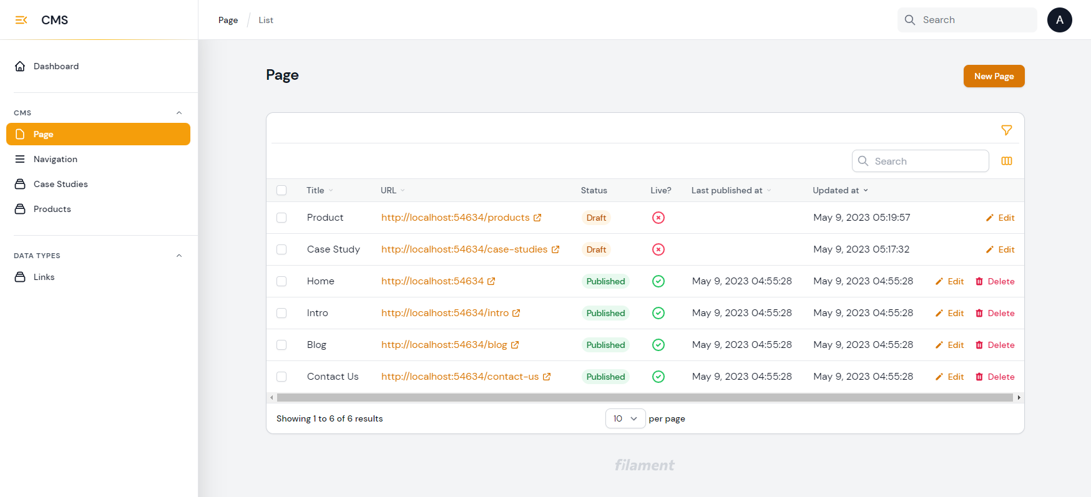Click the green live check icon in the Intro row

658,313
